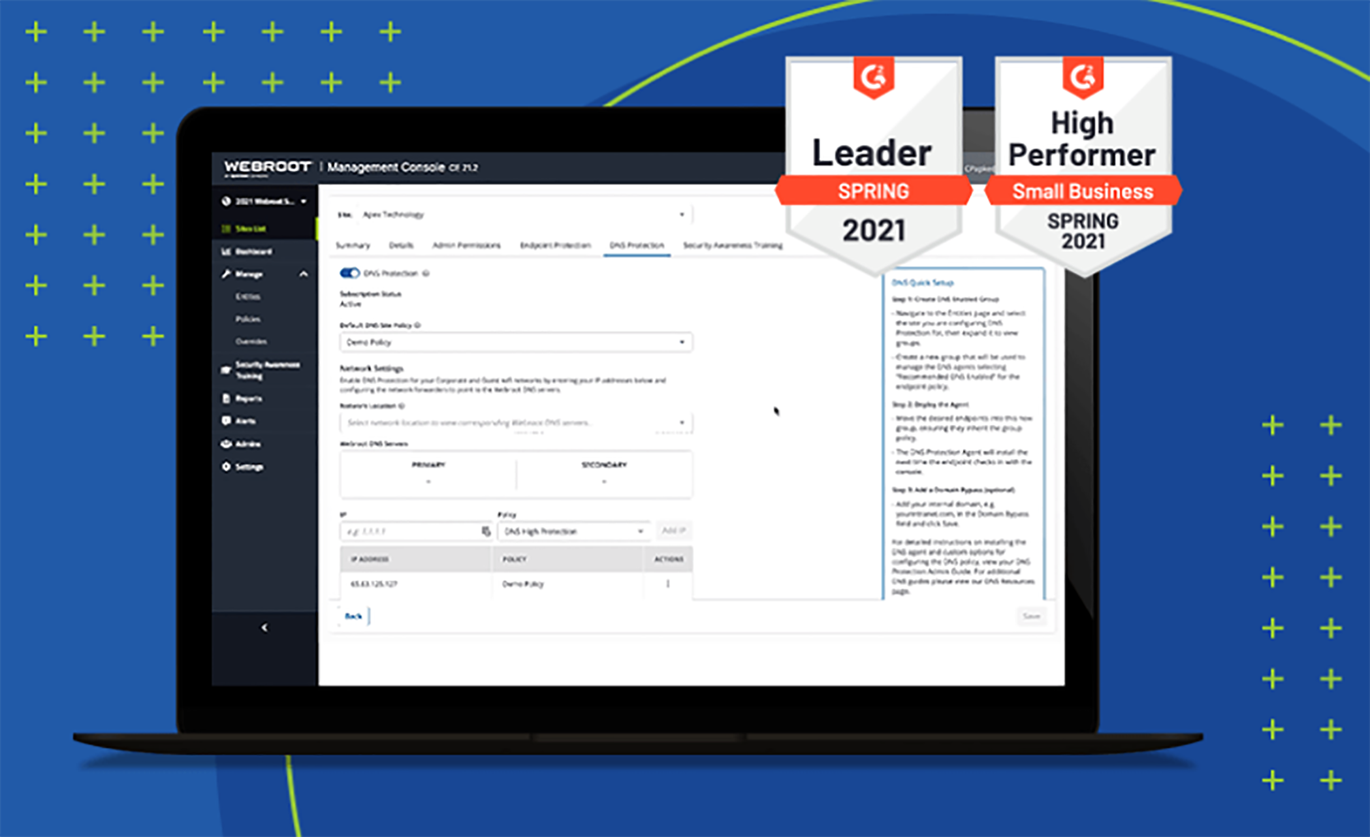The width and height of the screenshot is (1370, 837).
Task: Click info icon beside Default DNS Site Policy
Action: point(418,325)
